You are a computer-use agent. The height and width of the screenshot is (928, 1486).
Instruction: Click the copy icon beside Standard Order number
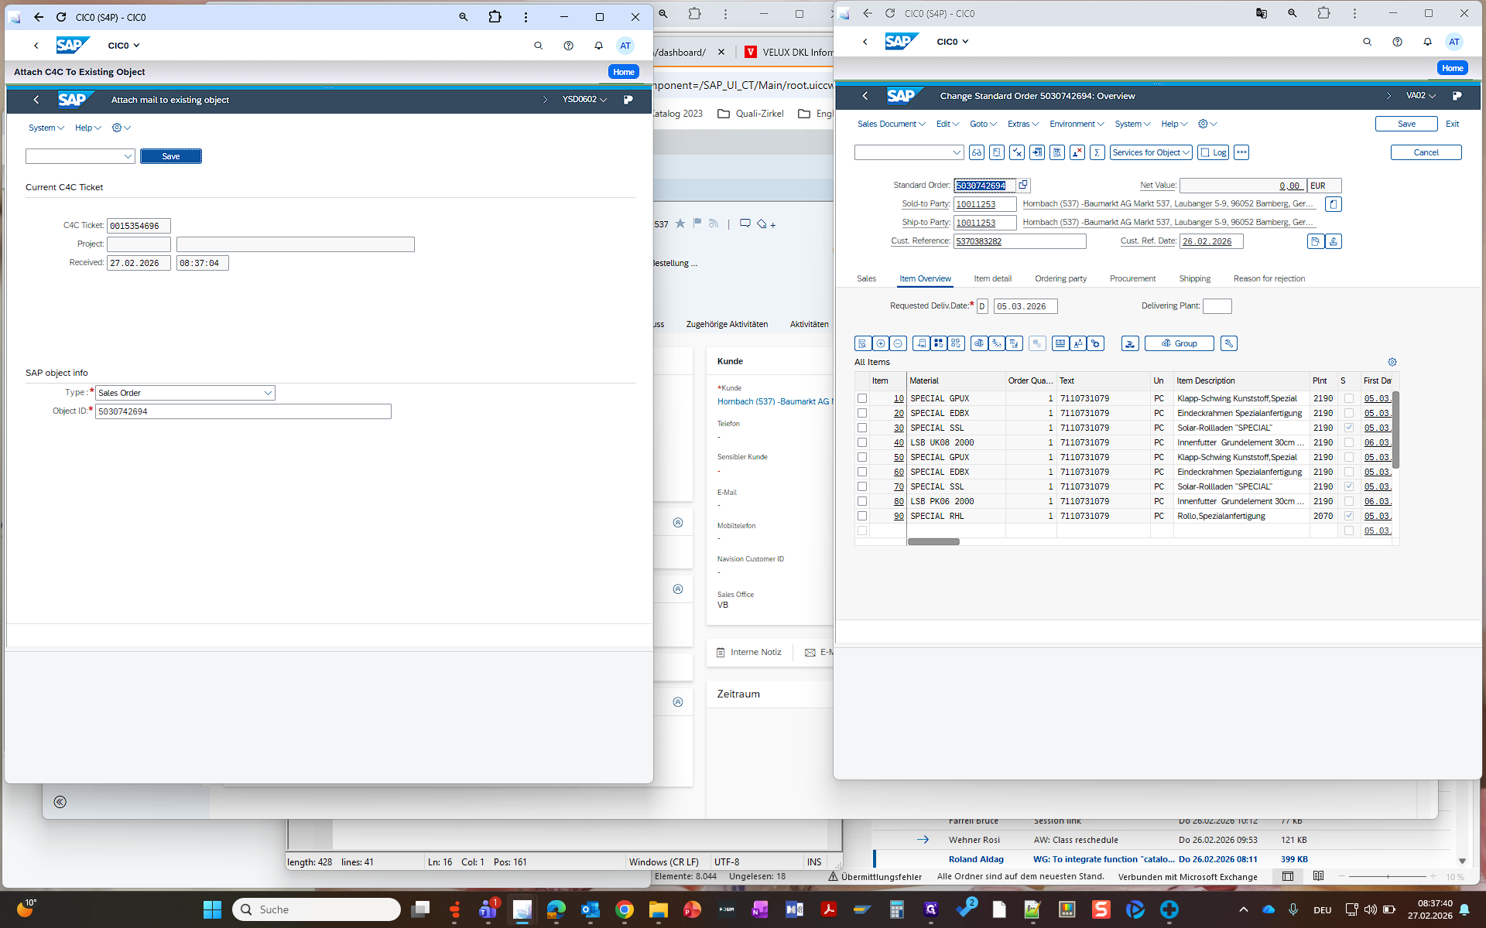pos(1023,185)
